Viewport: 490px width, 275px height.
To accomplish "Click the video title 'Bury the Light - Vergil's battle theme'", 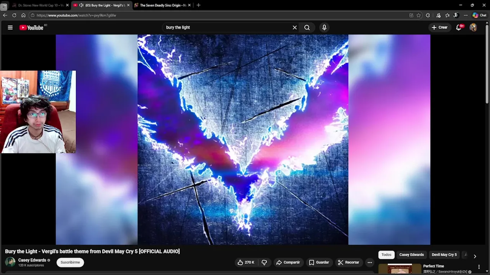I will (92, 251).
